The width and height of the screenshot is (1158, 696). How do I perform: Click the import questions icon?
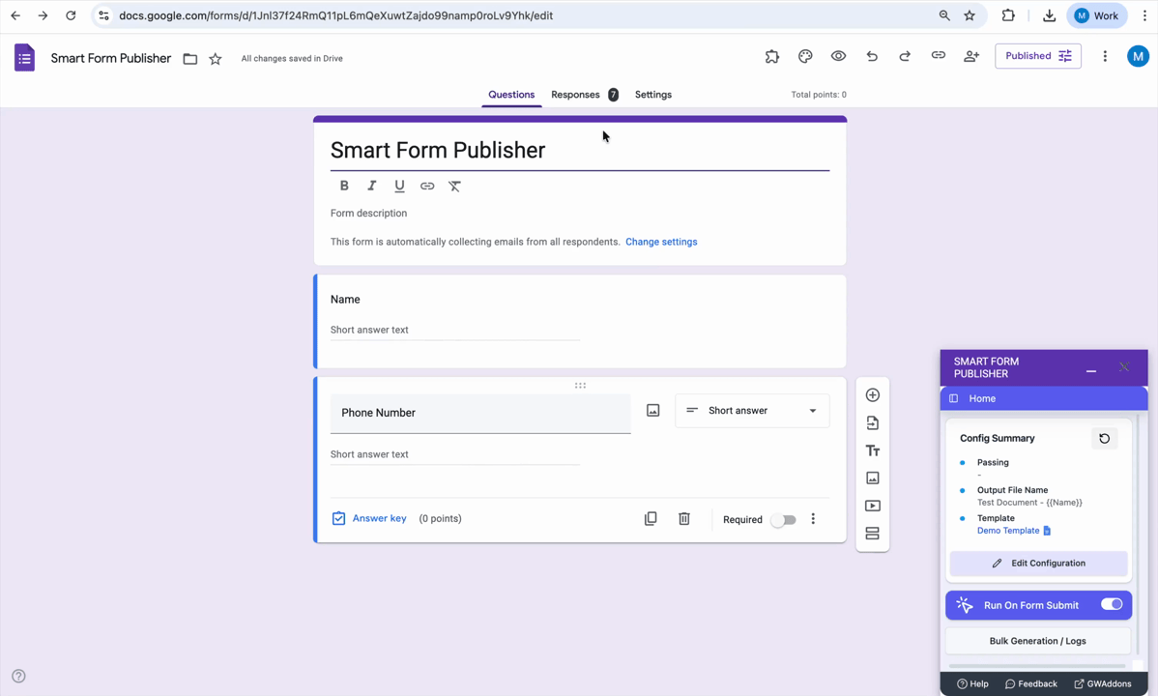click(x=872, y=423)
